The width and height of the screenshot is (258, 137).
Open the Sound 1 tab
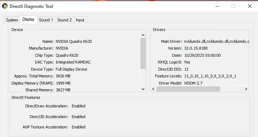coord(46,20)
